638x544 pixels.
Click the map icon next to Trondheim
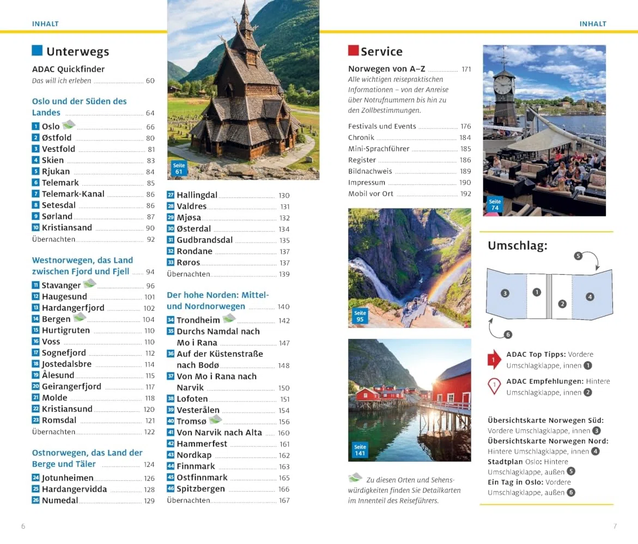pyautogui.click(x=229, y=318)
